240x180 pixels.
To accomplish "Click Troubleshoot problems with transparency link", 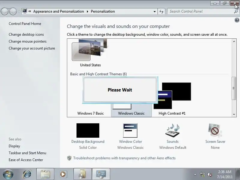I will 124,158.
